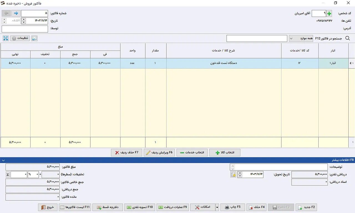355x213 pixels.
Task: Open the envelope message icon beside تنظیمات
Action: pos(34,38)
